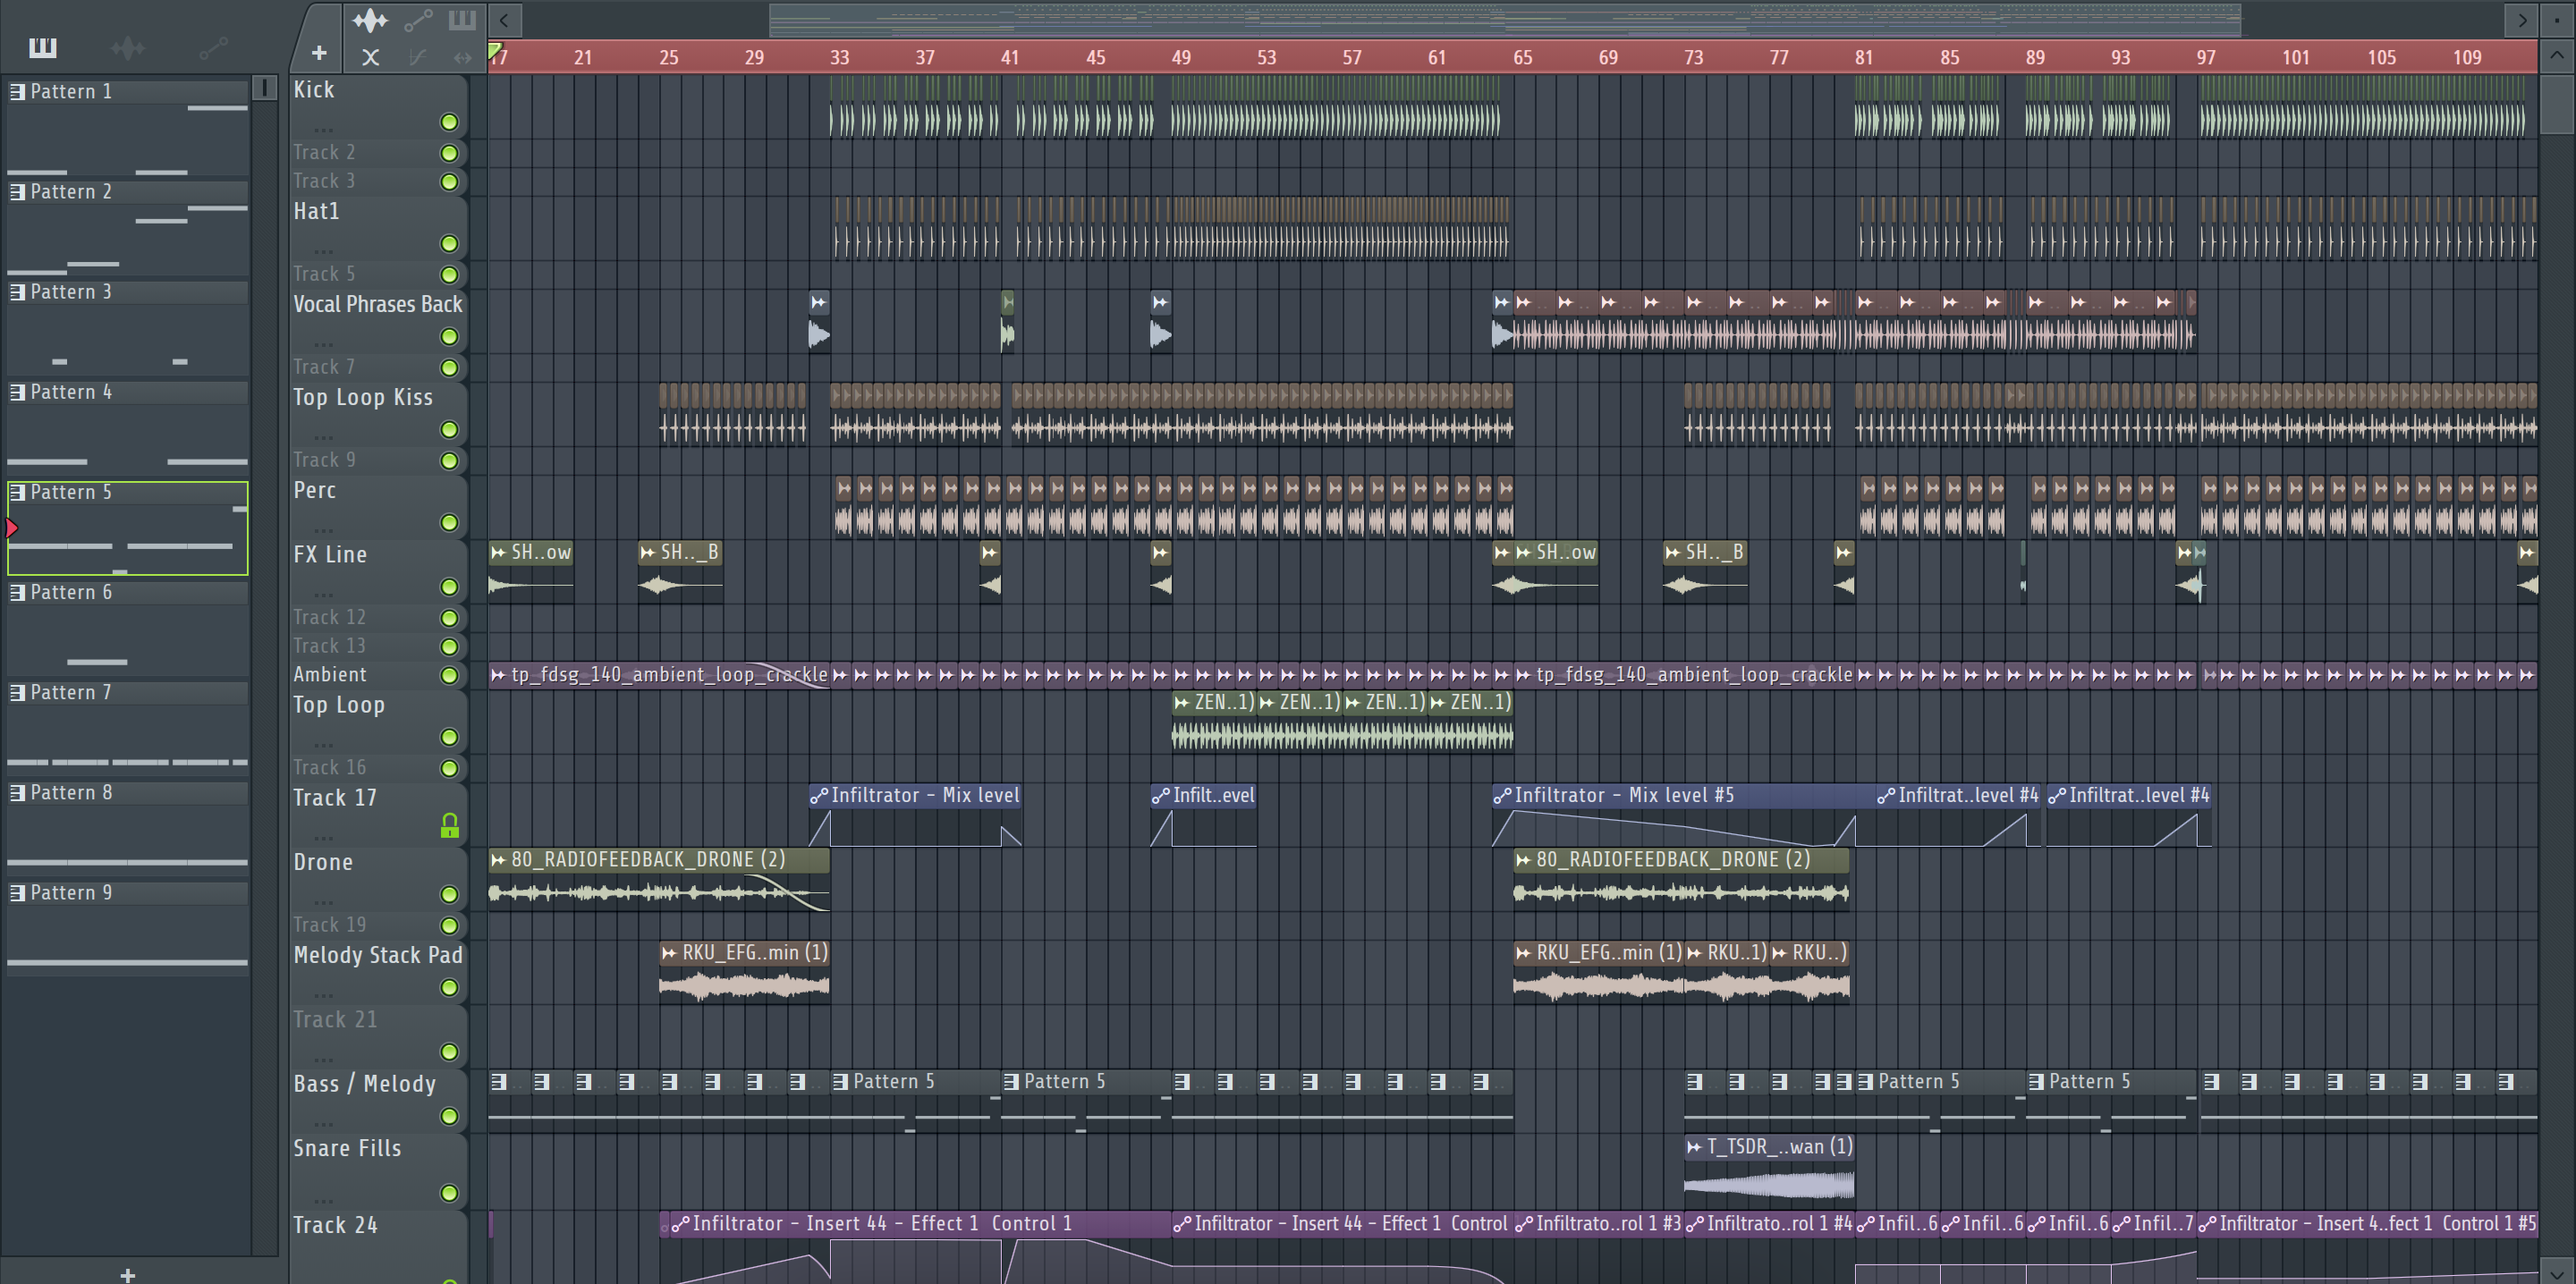Open the first tp_fdsg_140_ambient_loop_crackle clip menu
Image resolution: width=2576 pixels, height=1284 pixels.
tap(498, 675)
